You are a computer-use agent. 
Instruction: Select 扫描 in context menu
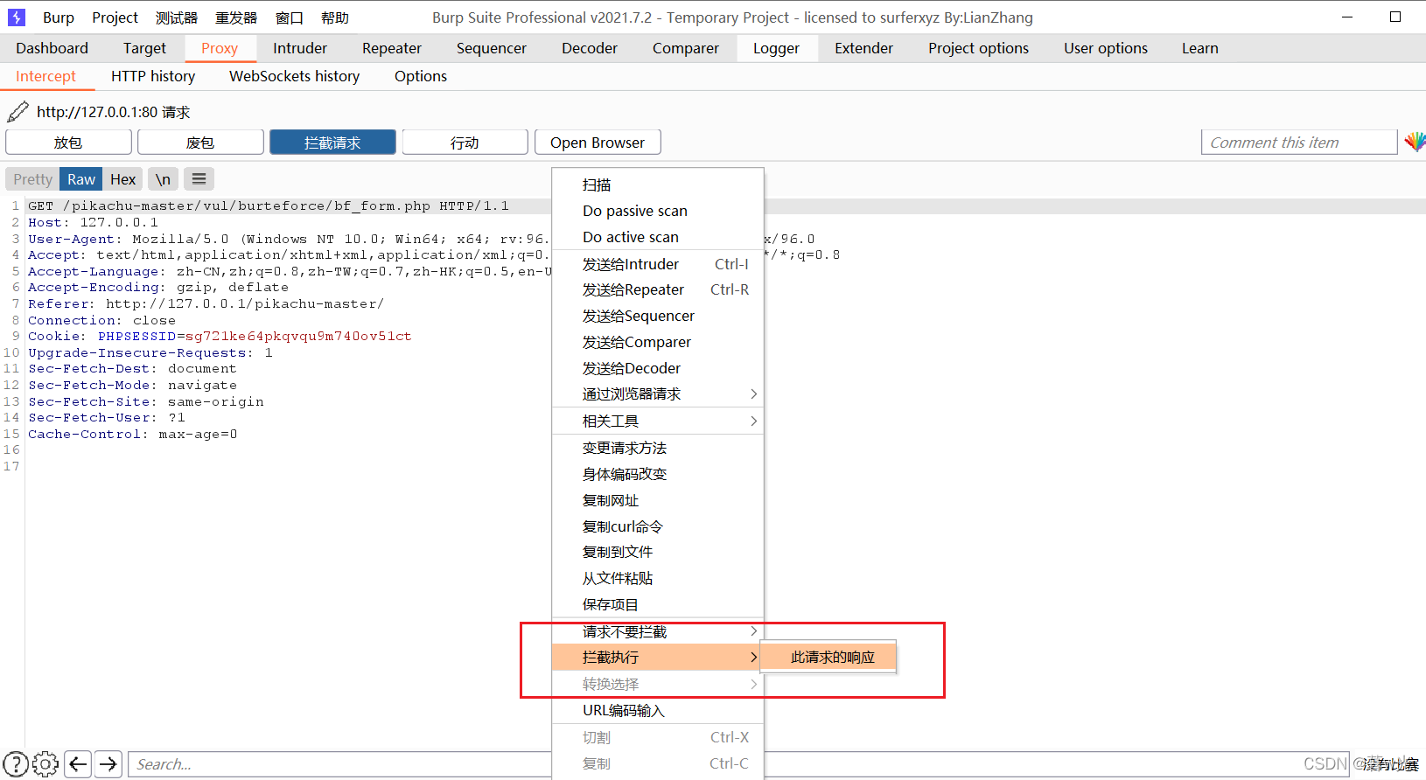[658, 185]
